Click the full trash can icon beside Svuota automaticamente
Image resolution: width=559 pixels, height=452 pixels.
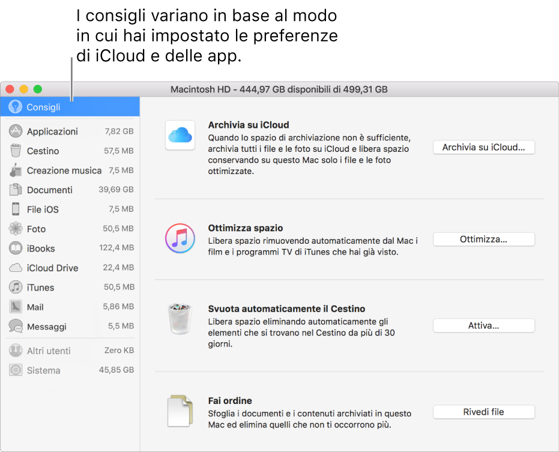coord(180,318)
